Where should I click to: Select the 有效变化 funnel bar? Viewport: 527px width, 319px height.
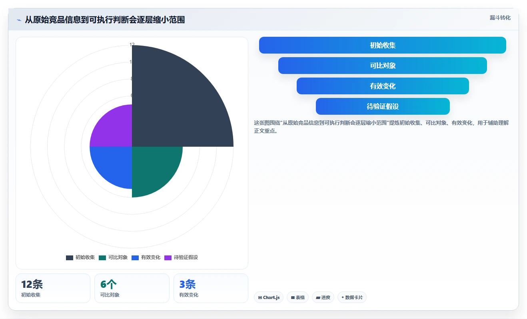[383, 86]
